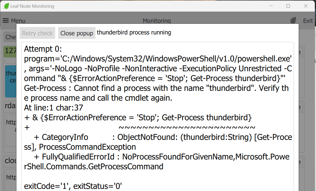316x191 pixels.
Task: Click the Leaf Node app icon in title bar
Action: pos(6,6)
